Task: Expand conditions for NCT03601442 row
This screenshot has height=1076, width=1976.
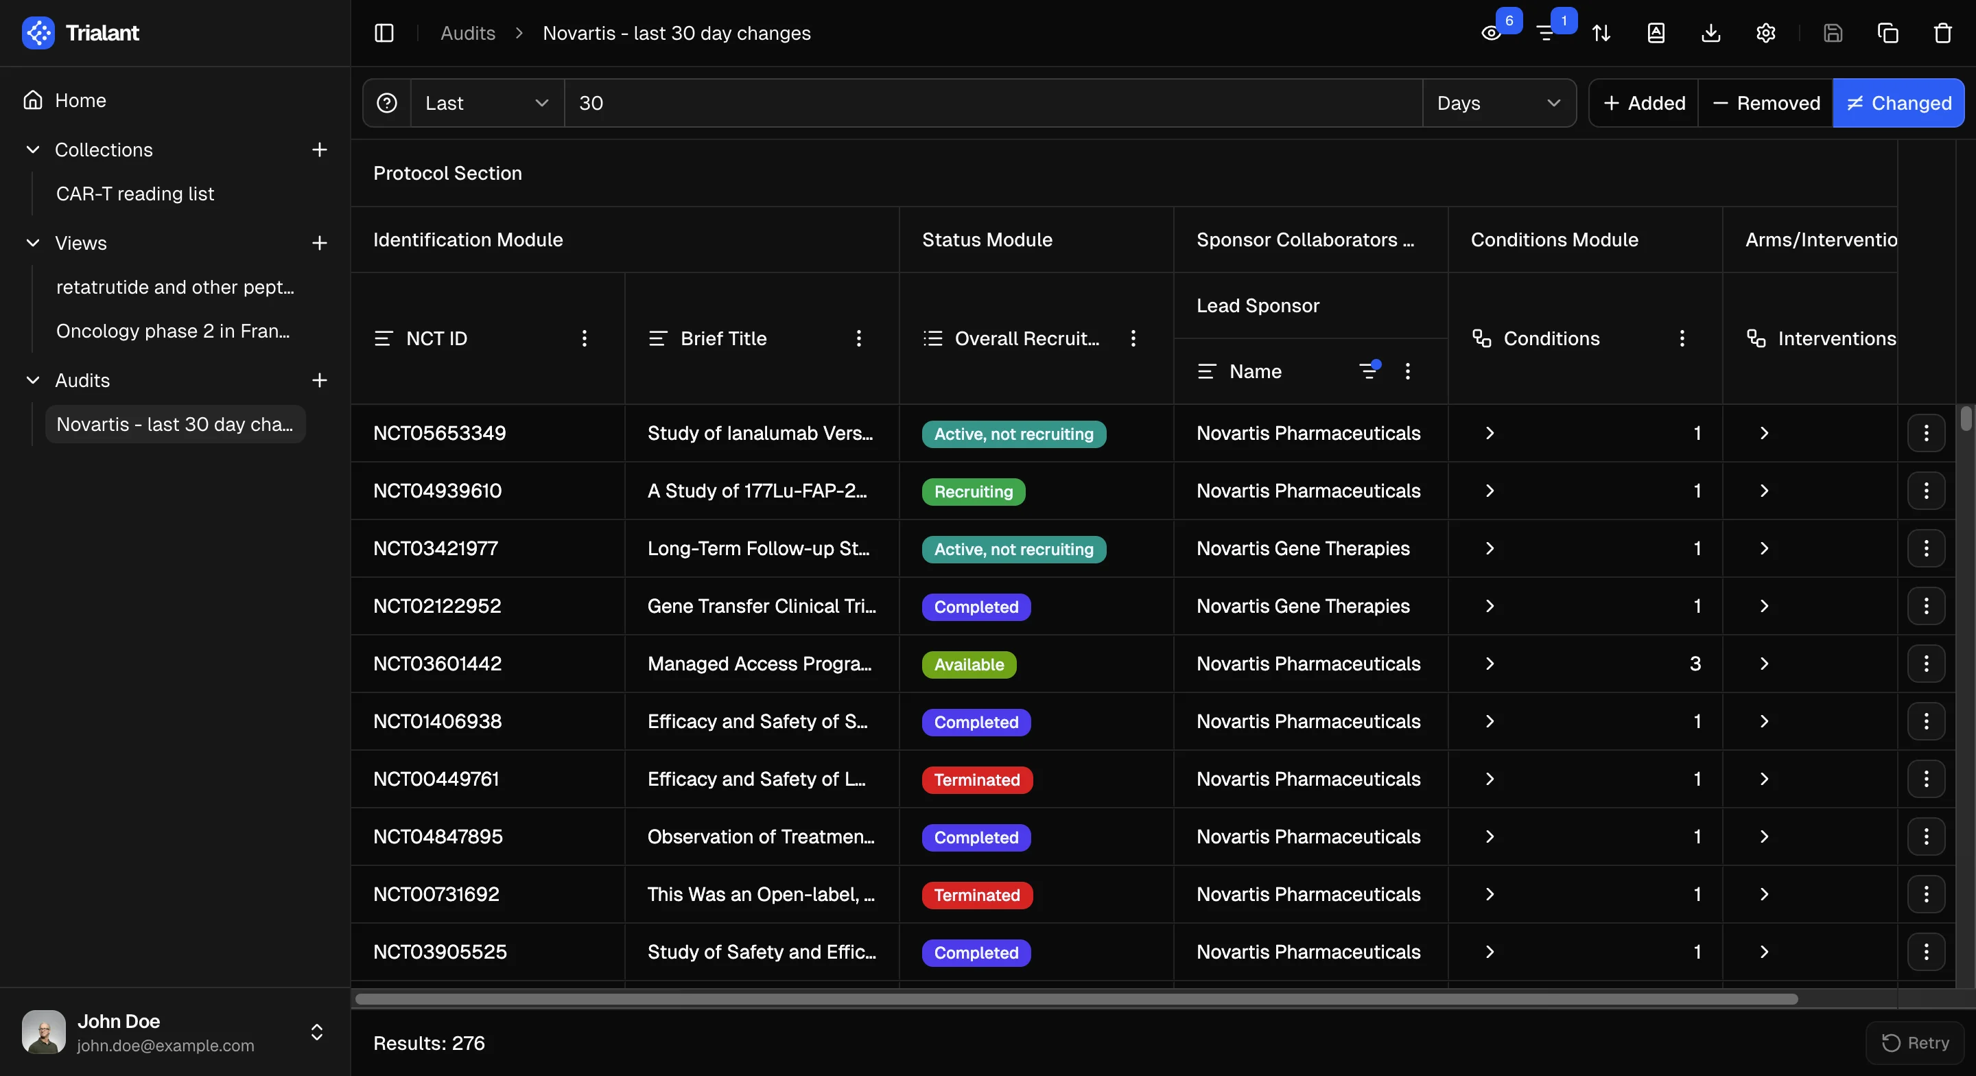Action: tap(1490, 664)
